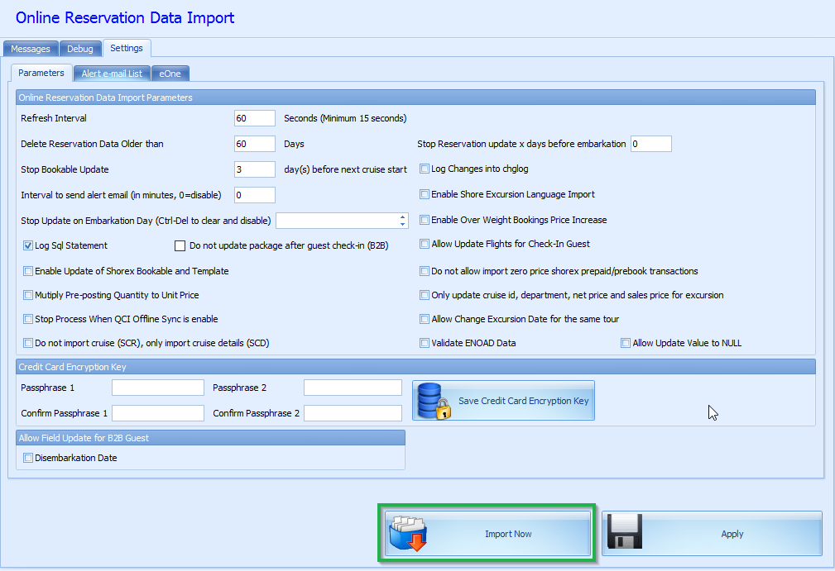835x571 pixels.
Task: Switch to the Debug tab
Action: (80, 48)
